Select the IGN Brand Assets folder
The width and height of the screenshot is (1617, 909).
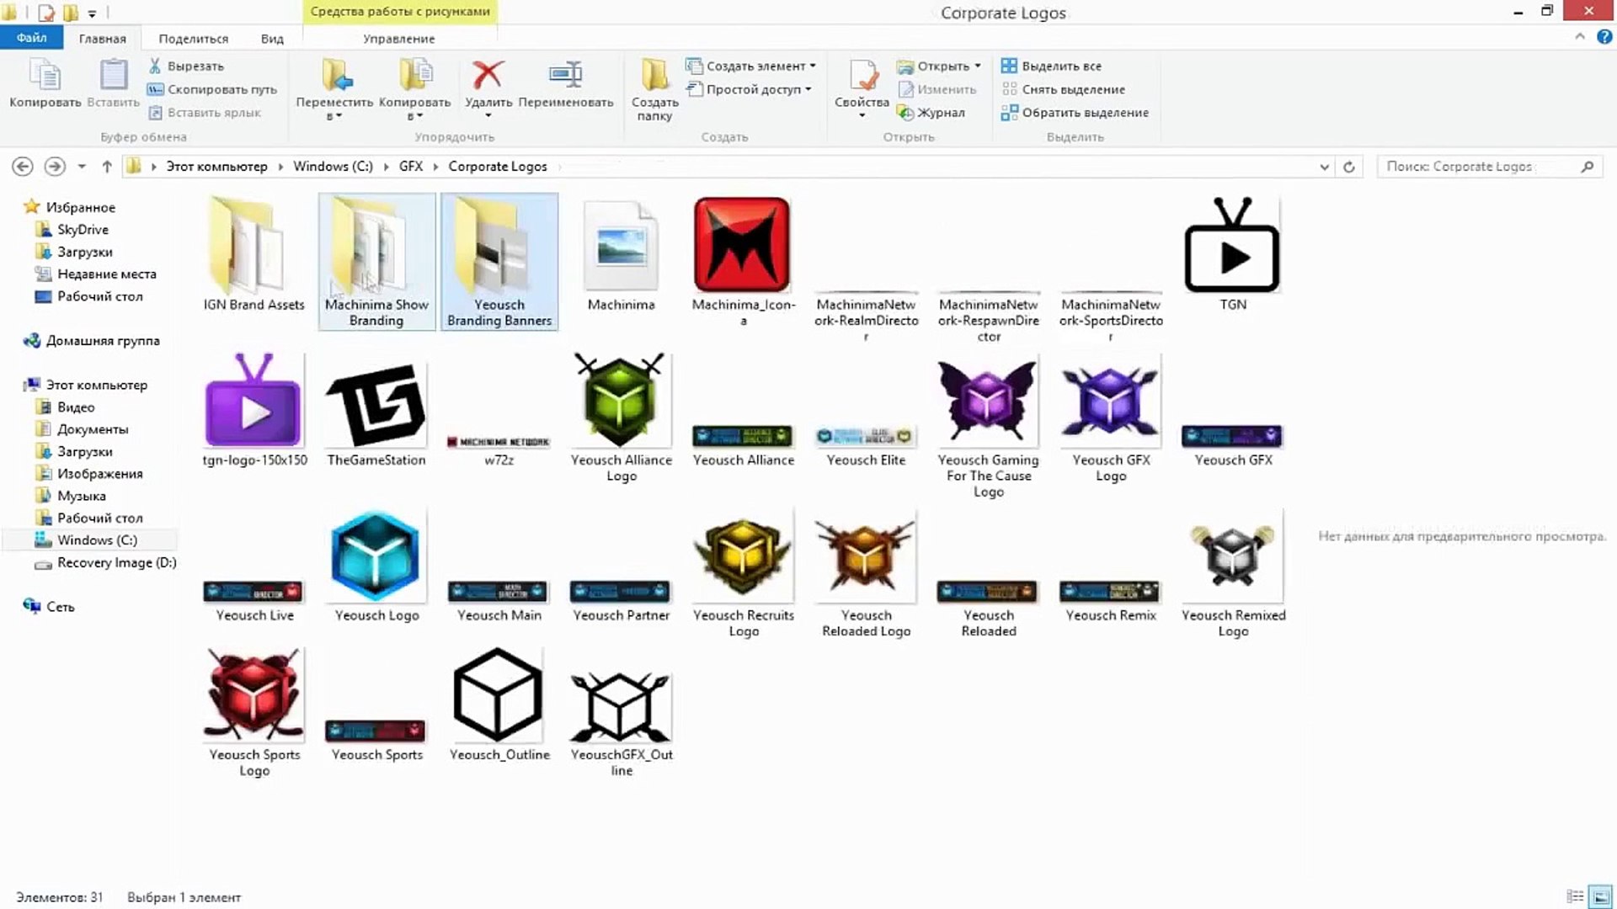pos(253,254)
